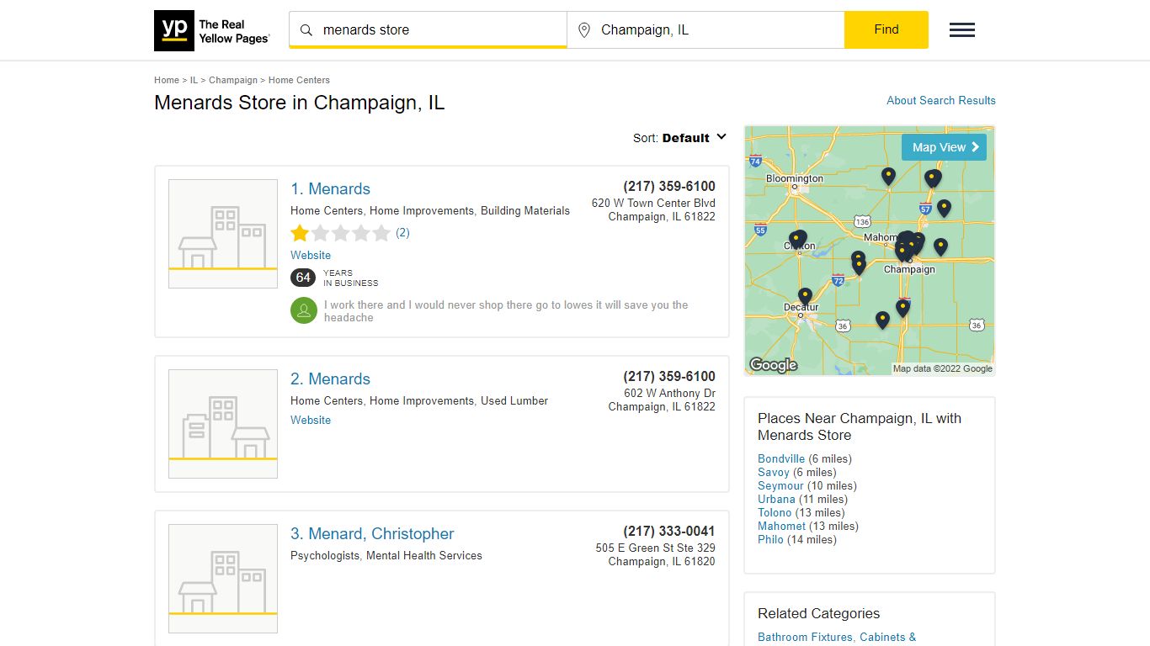1150x646 pixels.
Task: Click the YP Real Yellow Pages logo
Action: tap(212, 31)
